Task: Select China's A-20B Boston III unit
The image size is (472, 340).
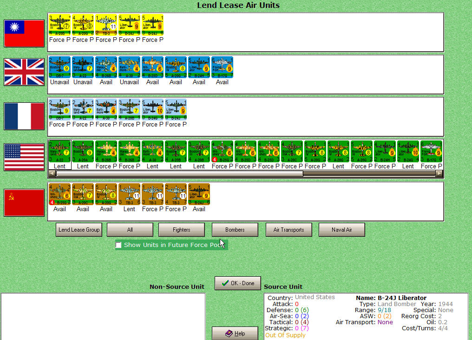Action: [x=59, y=25]
